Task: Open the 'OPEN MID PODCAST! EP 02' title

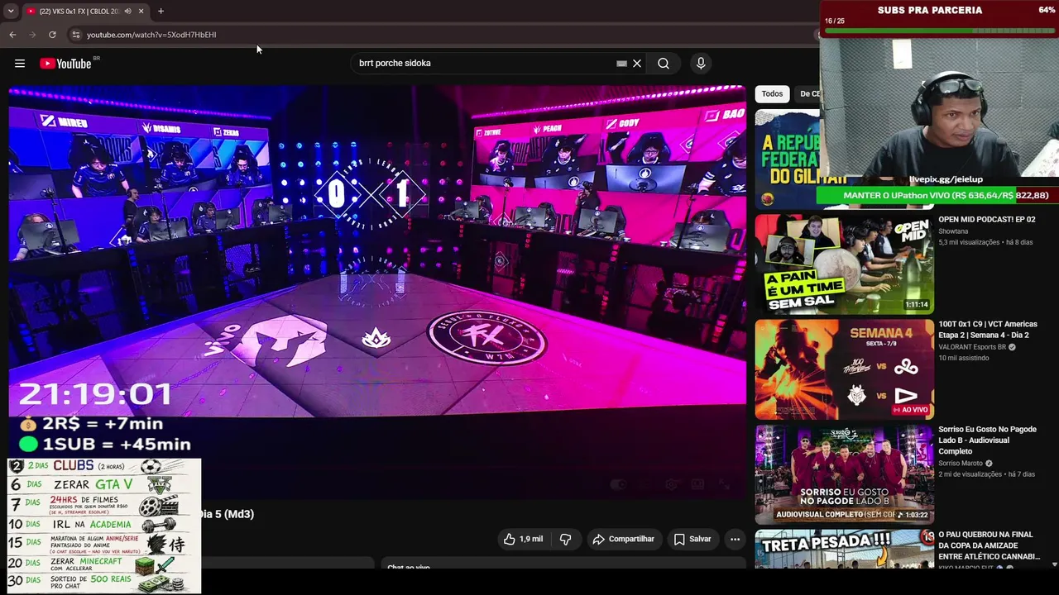Action: (x=986, y=220)
